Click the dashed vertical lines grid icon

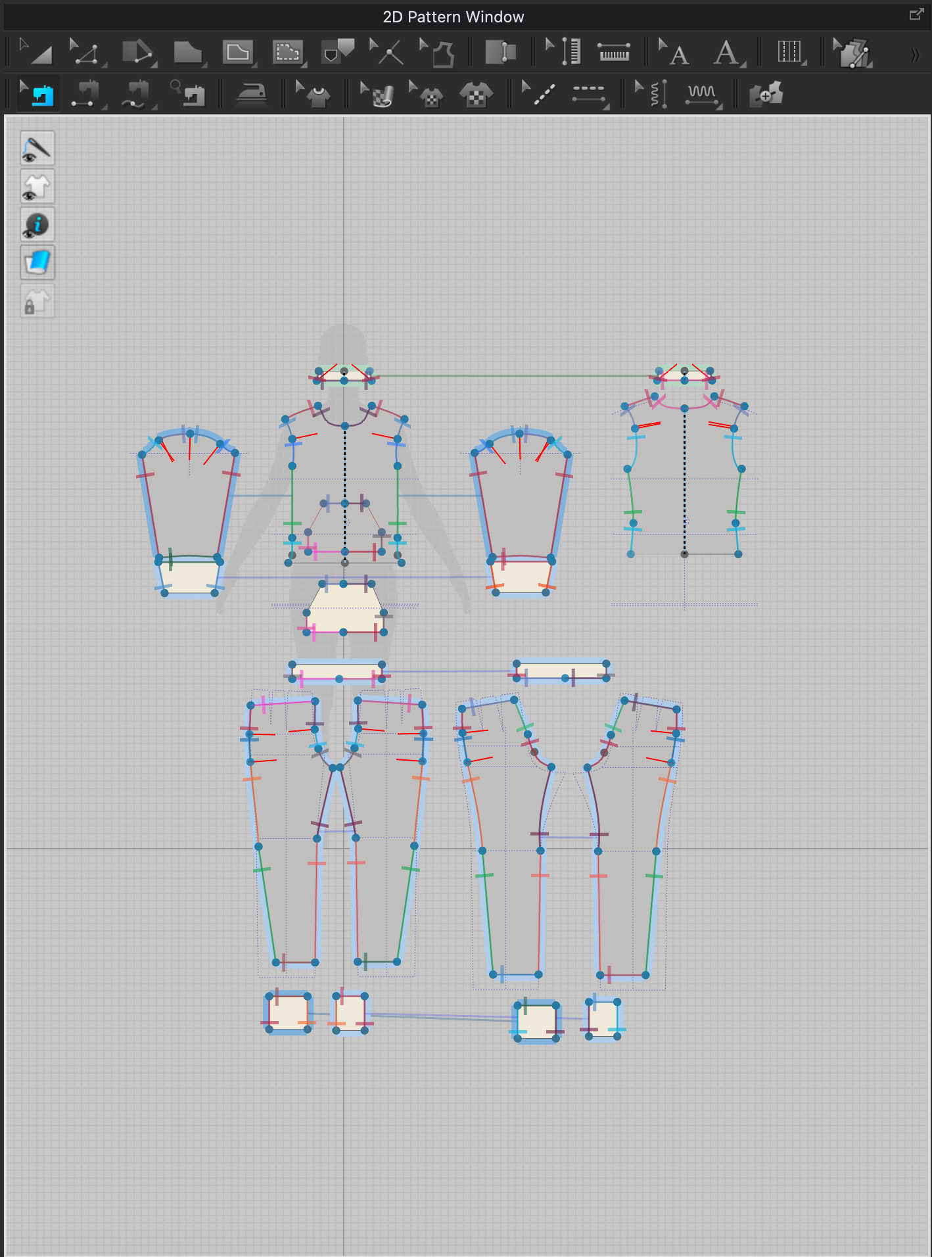click(x=790, y=53)
